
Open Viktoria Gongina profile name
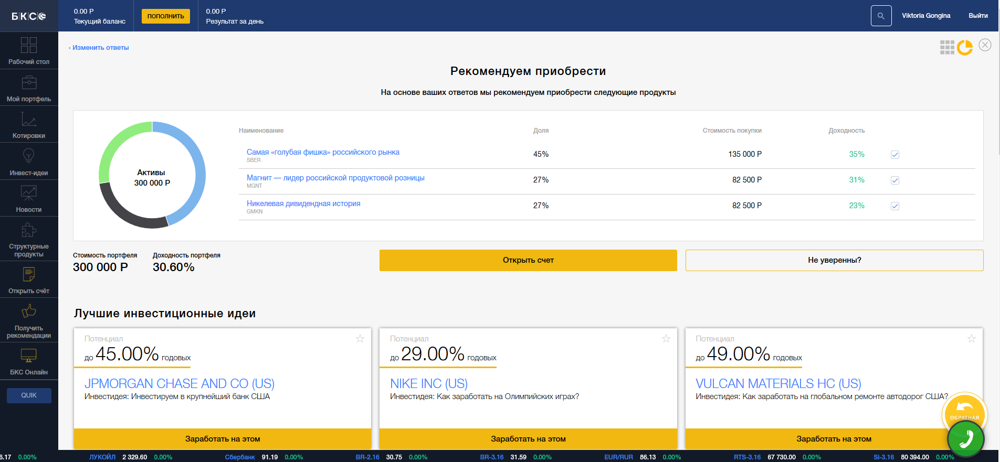[x=926, y=16]
